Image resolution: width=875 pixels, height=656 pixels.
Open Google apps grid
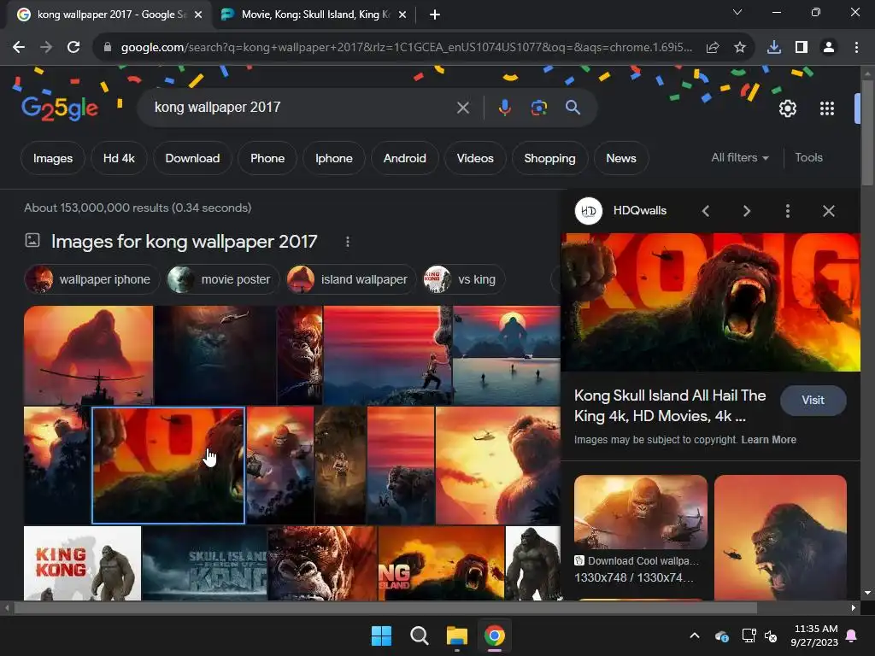(x=827, y=108)
